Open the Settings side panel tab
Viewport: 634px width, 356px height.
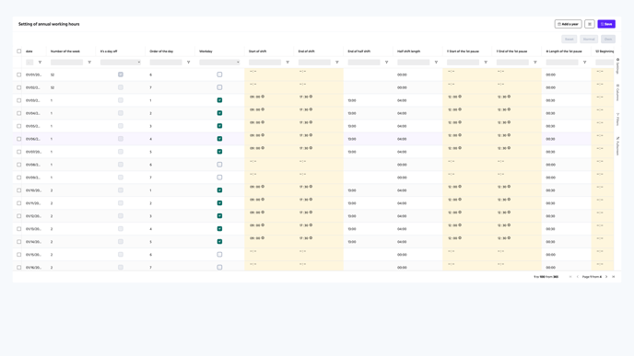(x=617, y=66)
